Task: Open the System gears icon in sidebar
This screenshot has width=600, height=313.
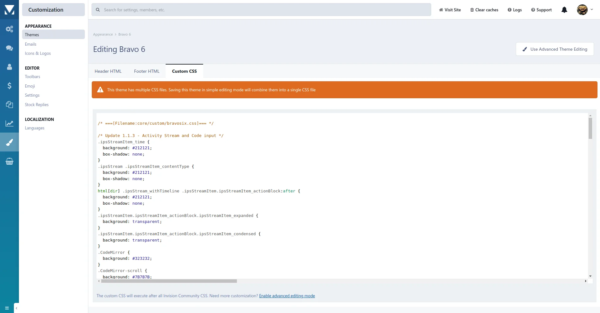Action: [x=9, y=29]
